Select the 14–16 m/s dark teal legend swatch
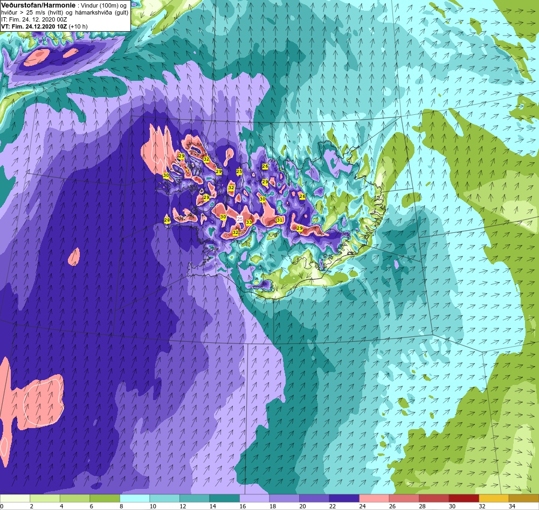Screen dimensions: 539x510 [x=224, y=498]
